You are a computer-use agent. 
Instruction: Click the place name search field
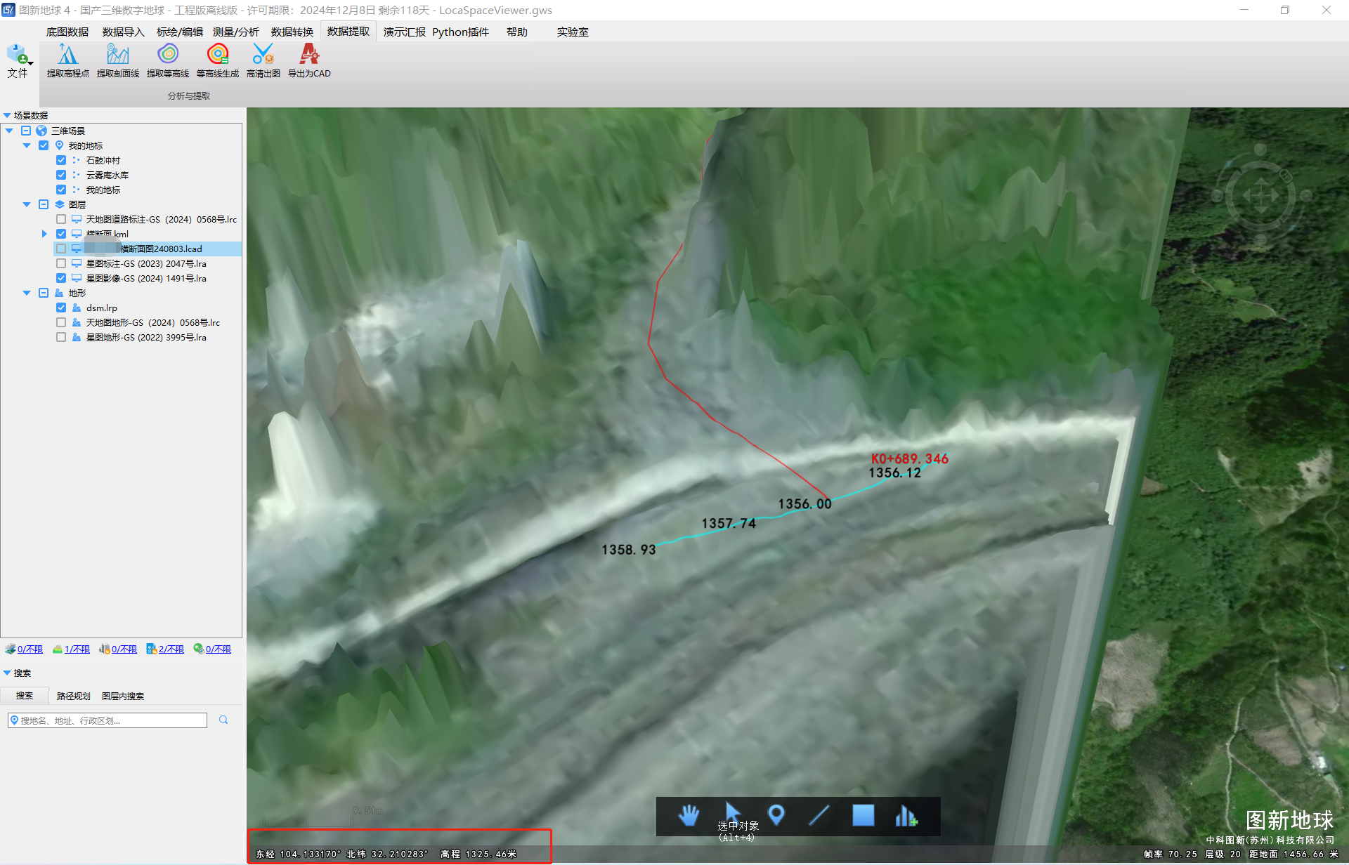click(109, 720)
